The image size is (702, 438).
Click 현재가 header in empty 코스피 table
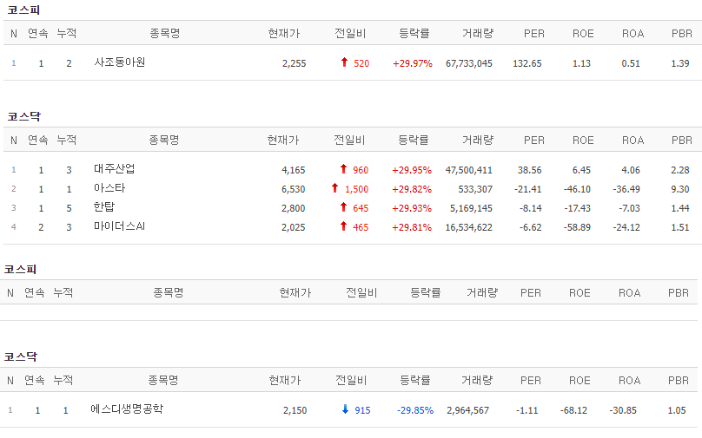pyautogui.click(x=295, y=293)
